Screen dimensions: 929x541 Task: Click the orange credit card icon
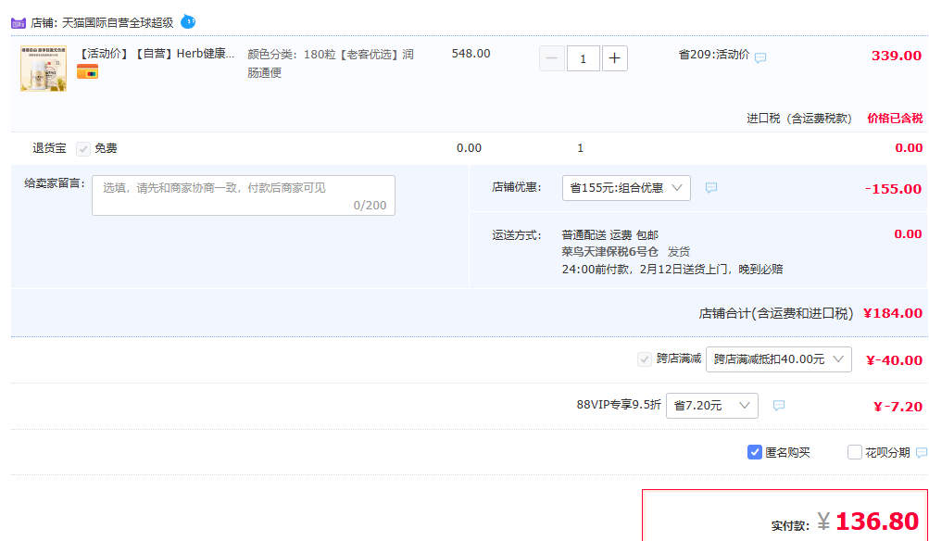pos(87,72)
